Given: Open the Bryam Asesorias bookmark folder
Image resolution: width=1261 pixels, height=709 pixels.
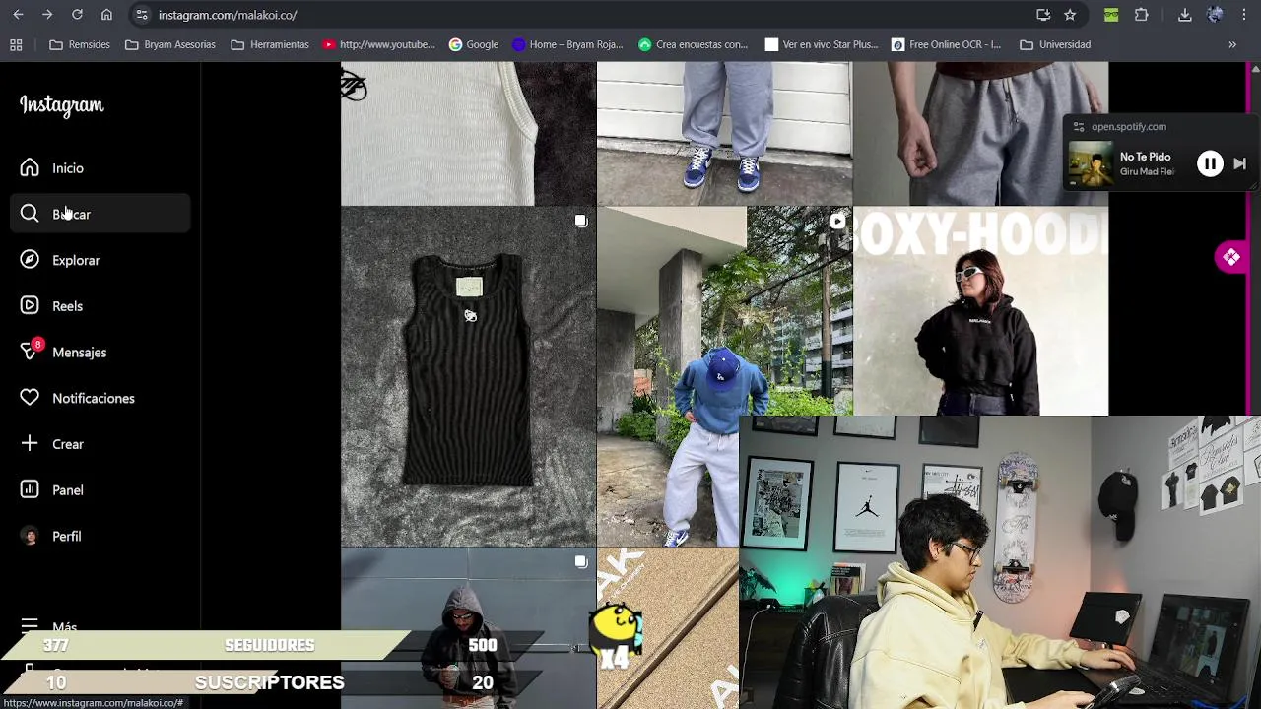Looking at the screenshot, I should 169,44.
